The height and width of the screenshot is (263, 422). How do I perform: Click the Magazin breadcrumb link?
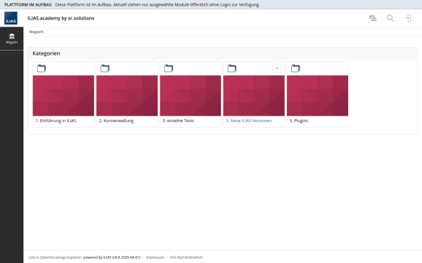[x=37, y=32]
